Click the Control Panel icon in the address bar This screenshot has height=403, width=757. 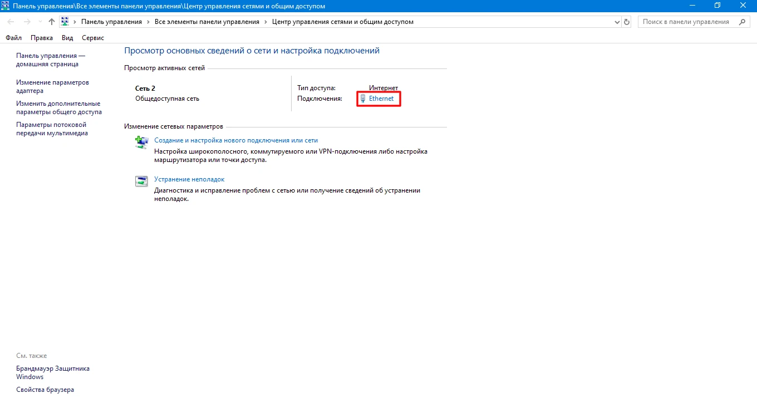point(65,21)
